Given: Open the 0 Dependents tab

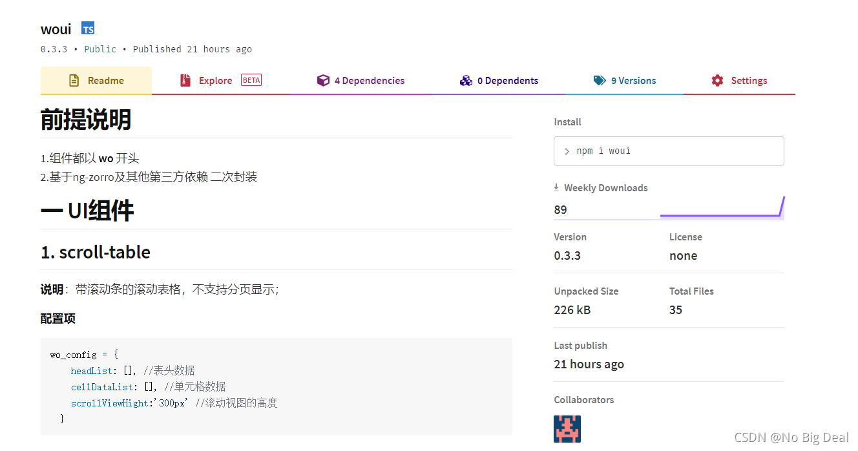Looking at the screenshot, I should [x=499, y=81].
